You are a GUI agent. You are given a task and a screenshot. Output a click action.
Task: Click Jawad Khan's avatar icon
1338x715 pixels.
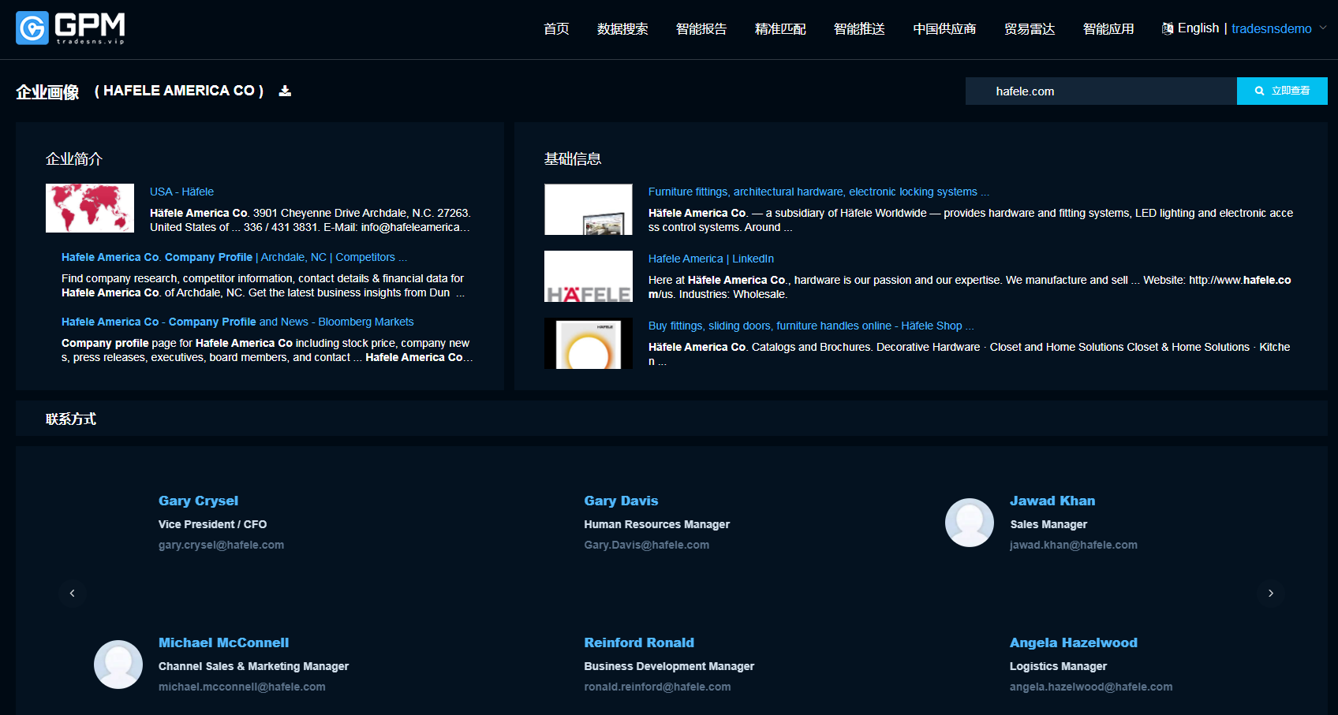click(970, 523)
